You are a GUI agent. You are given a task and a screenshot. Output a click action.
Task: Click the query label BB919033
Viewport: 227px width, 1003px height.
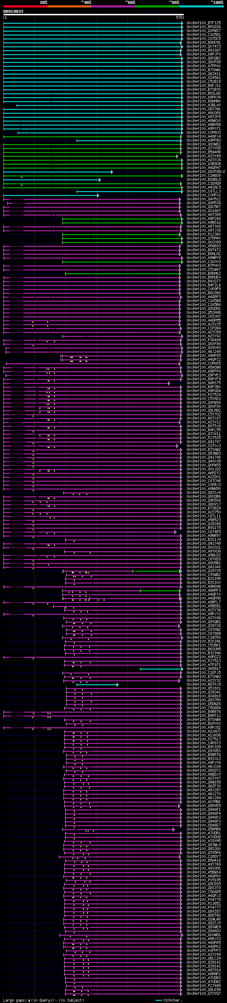pyautogui.click(x=13, y=12)
